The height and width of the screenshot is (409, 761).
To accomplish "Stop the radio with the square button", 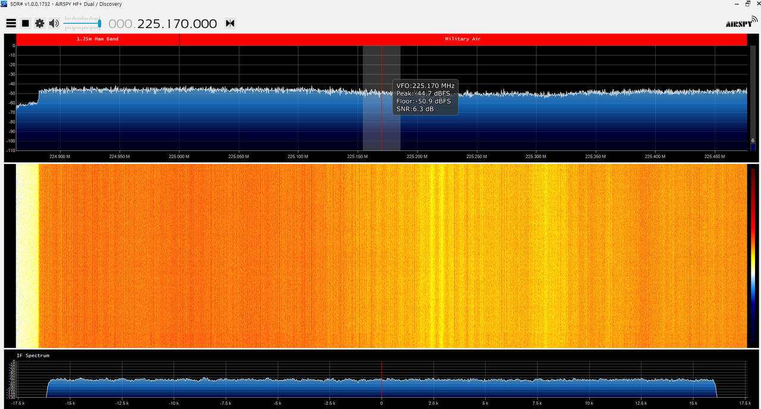I will pos(26,24).
